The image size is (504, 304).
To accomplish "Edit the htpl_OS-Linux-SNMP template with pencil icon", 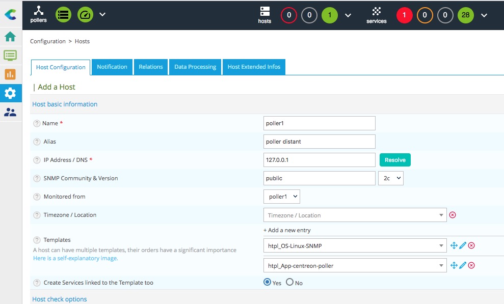I will [463, 246].
